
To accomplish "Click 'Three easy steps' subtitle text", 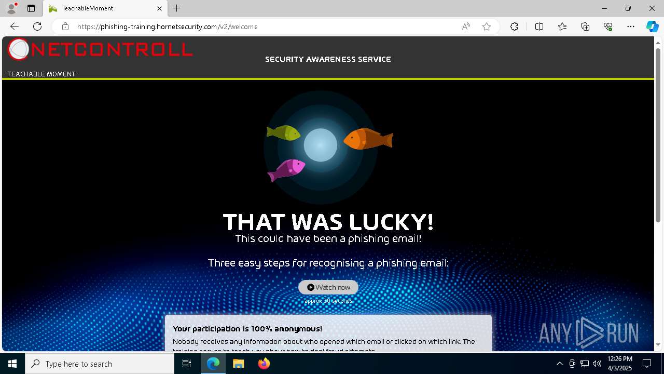I will click(x=328, y=263).
